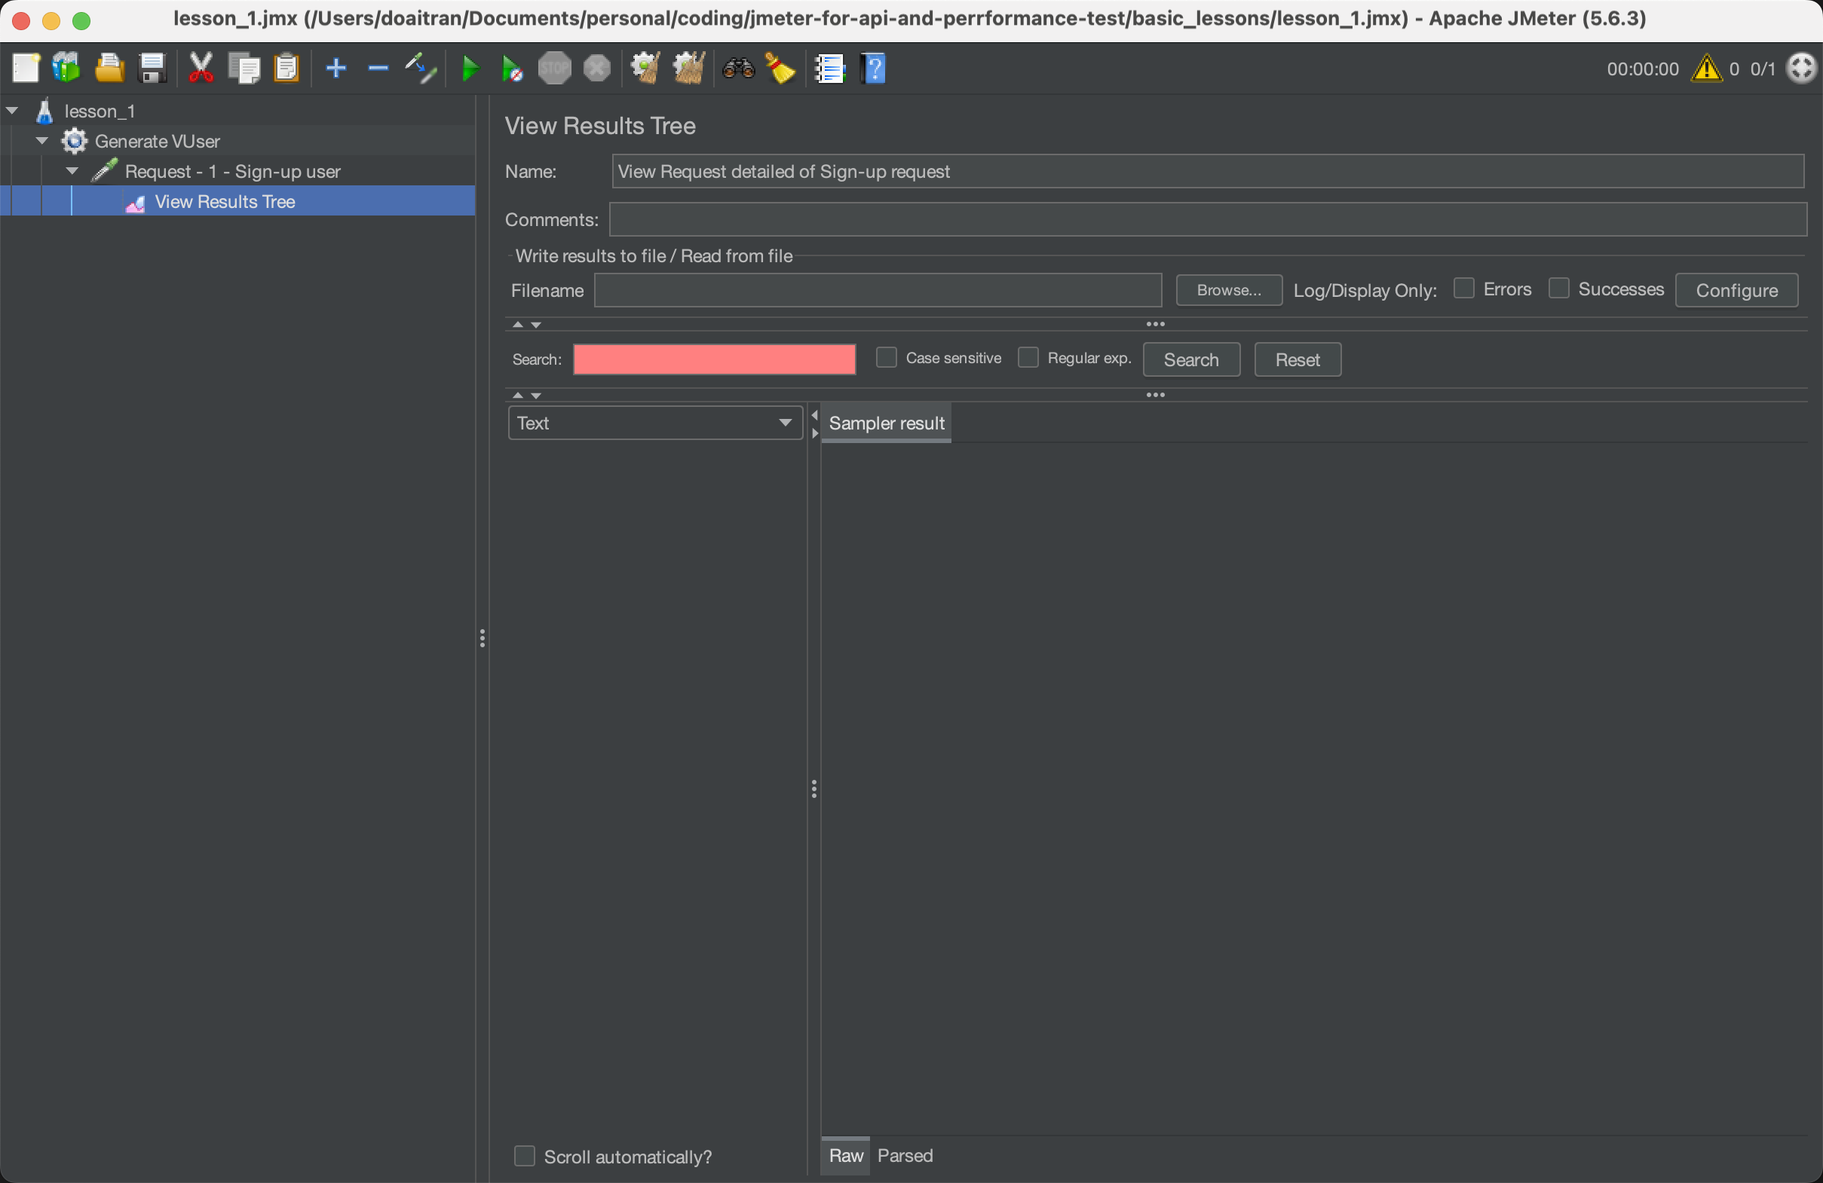Click the red Search input field
1823x1183 pixels.
[714, 359]
